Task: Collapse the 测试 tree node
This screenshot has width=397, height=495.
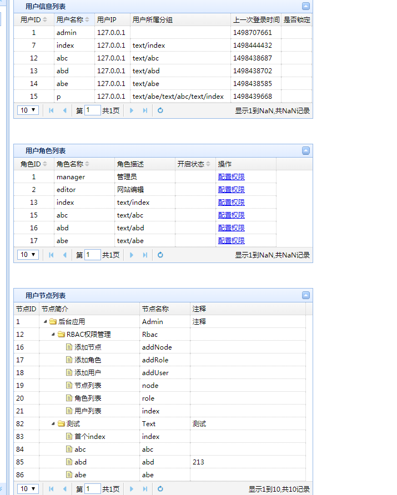Action: (53, 424)
